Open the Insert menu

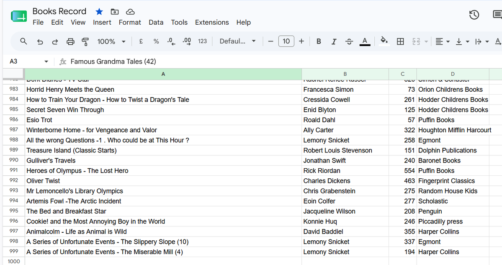(102, 23)
